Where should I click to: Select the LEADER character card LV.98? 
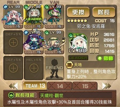(x=34, y=17)
